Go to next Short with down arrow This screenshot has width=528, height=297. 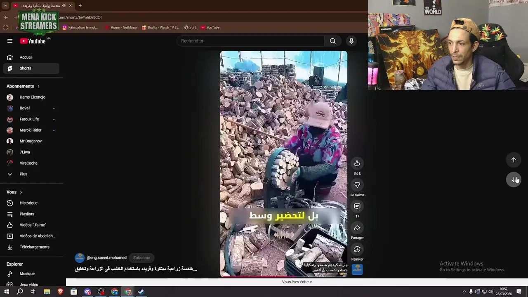[514, 179]
